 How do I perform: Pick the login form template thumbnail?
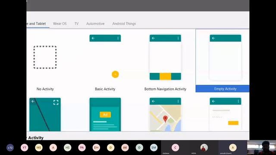pyautogui.click(x=225, y=115)
